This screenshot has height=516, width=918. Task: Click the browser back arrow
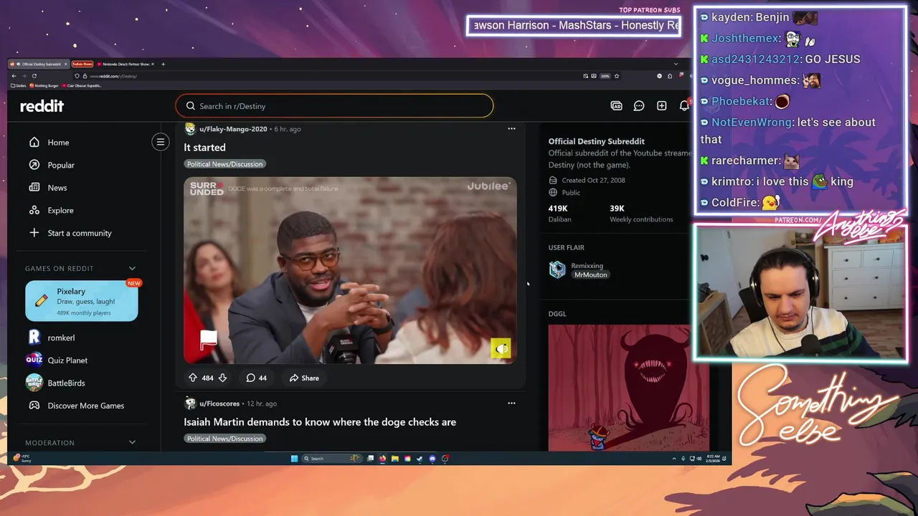tap(14, 76)
